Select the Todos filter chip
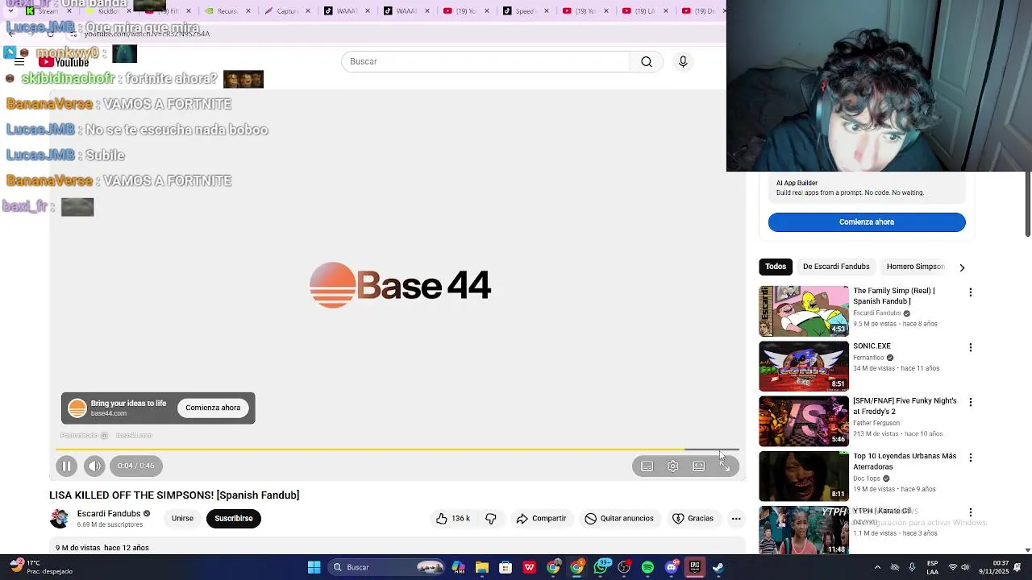The width and height of the screenshot is (1032, 580). tap(776, 267)
